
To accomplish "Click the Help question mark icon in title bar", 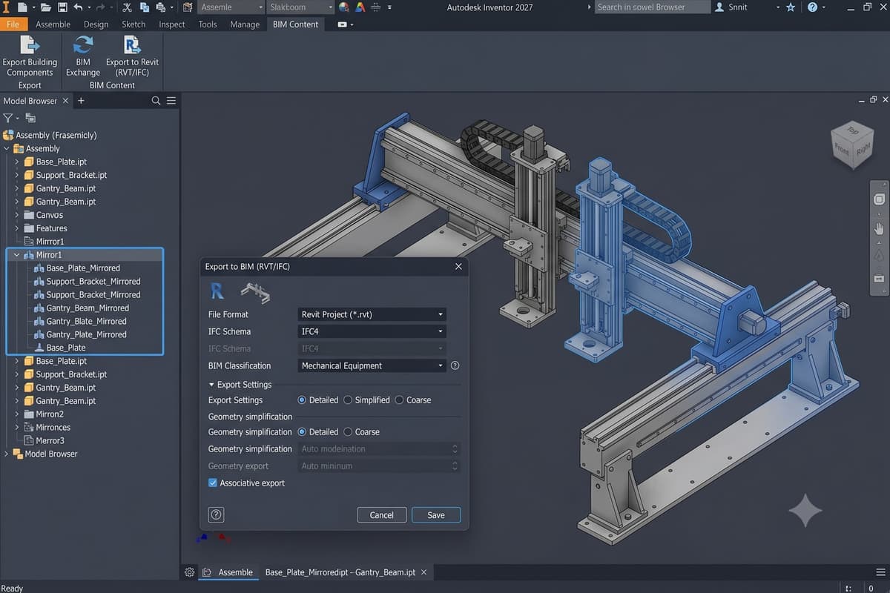I will tap(813, 7).
